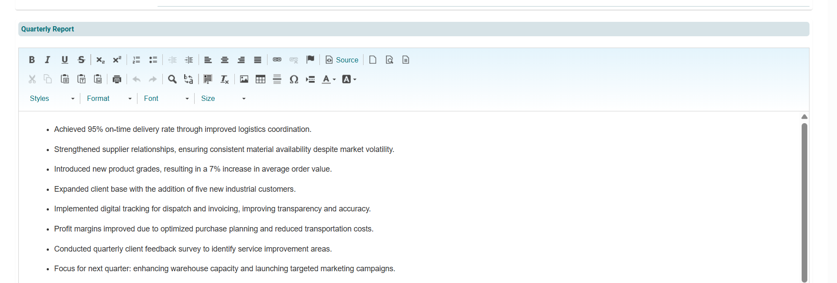Open the Size menu
This screenshot has width=837, height=283.
[223, 99]
